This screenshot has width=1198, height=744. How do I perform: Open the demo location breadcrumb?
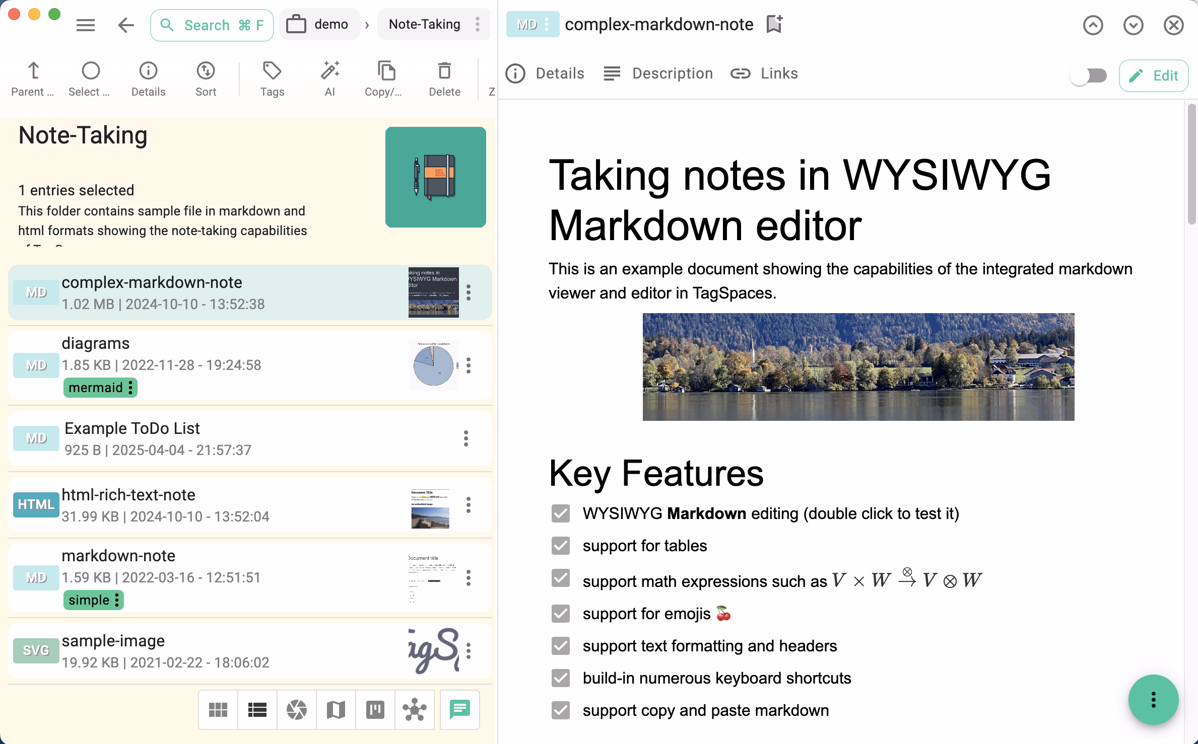pos(319,24)
